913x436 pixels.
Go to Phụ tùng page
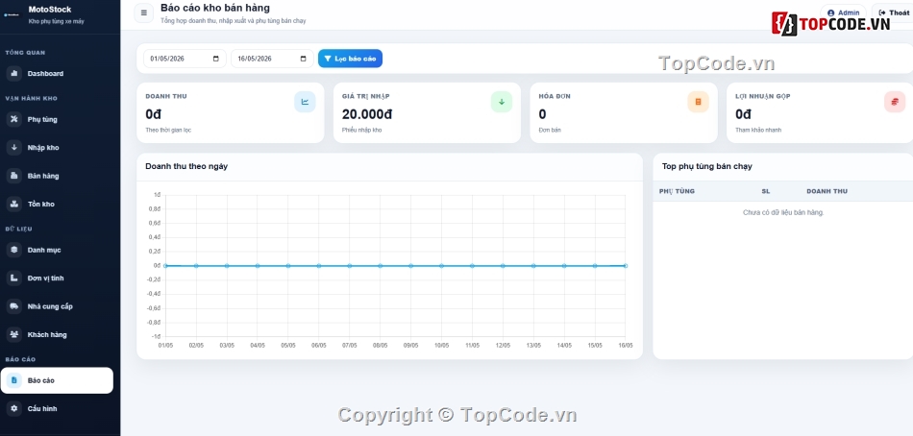57,119
